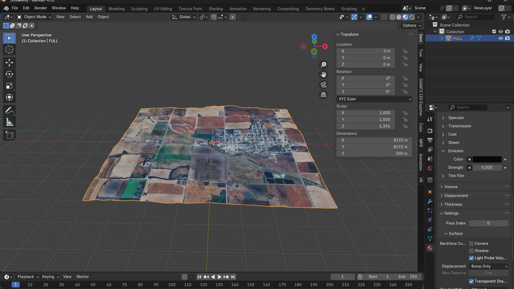Open the Scene properties icon
Image resolution: width=514 pixels, height=289 pixels.
[430, 159]
